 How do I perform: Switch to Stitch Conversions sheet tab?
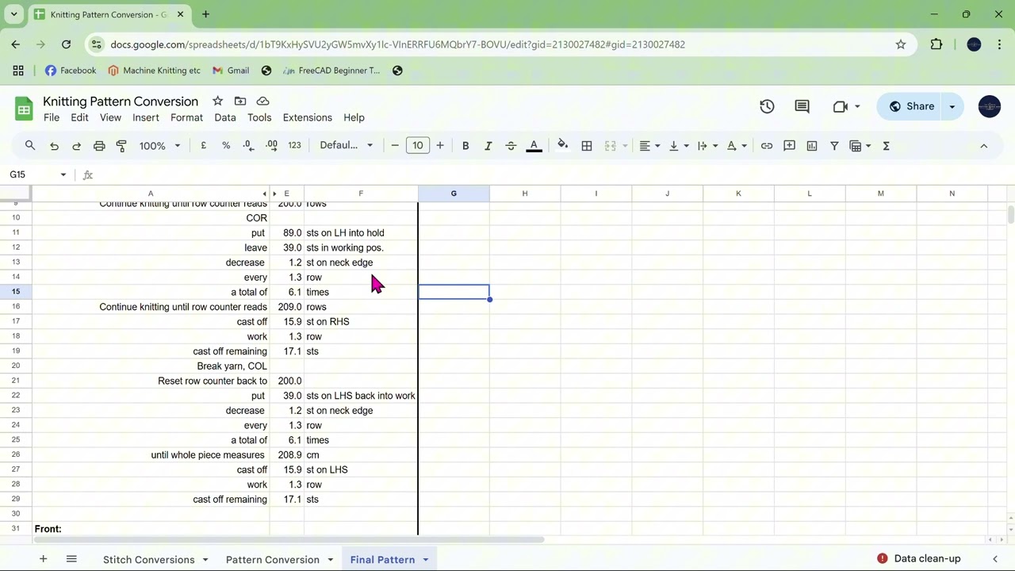click(x=148, y=560)
